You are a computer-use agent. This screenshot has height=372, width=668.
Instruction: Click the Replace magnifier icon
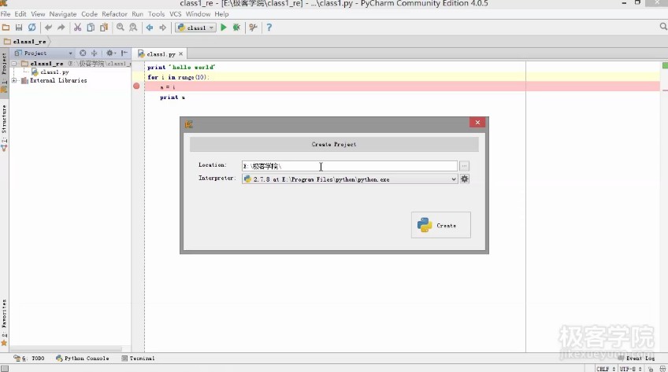(x=133, y=28)
